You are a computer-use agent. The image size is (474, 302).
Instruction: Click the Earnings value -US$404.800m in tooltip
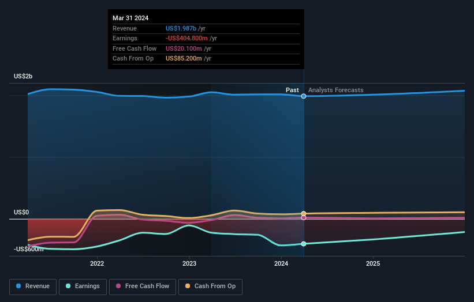click(186, 38)
